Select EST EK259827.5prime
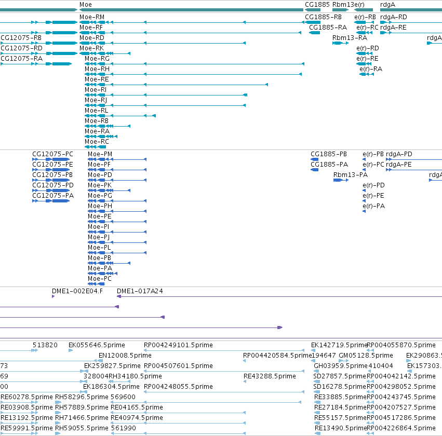This screenshot has width=442, height=436. pos(112,366)
